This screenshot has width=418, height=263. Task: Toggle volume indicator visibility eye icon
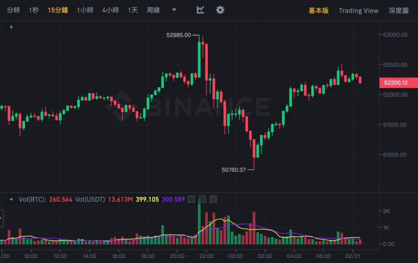(x=191, y=199)
